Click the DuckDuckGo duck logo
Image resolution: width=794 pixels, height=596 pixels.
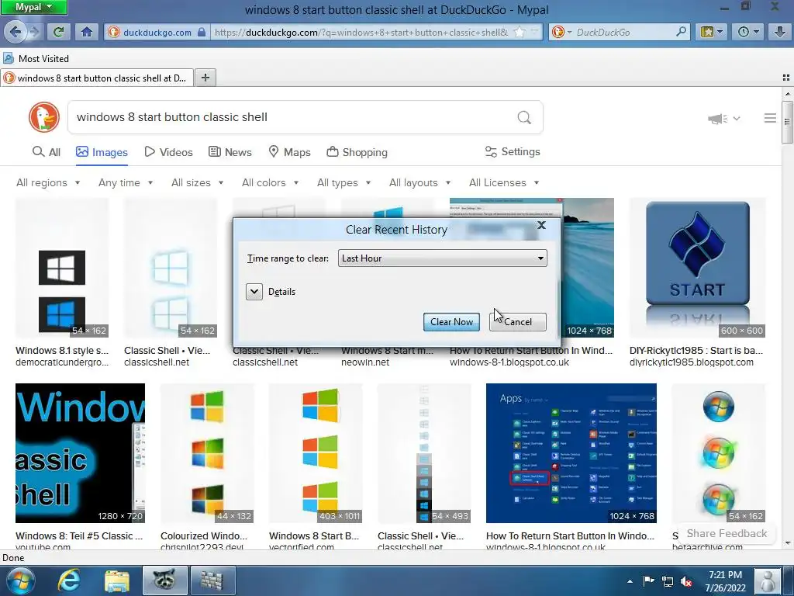(x=44, y=117)
